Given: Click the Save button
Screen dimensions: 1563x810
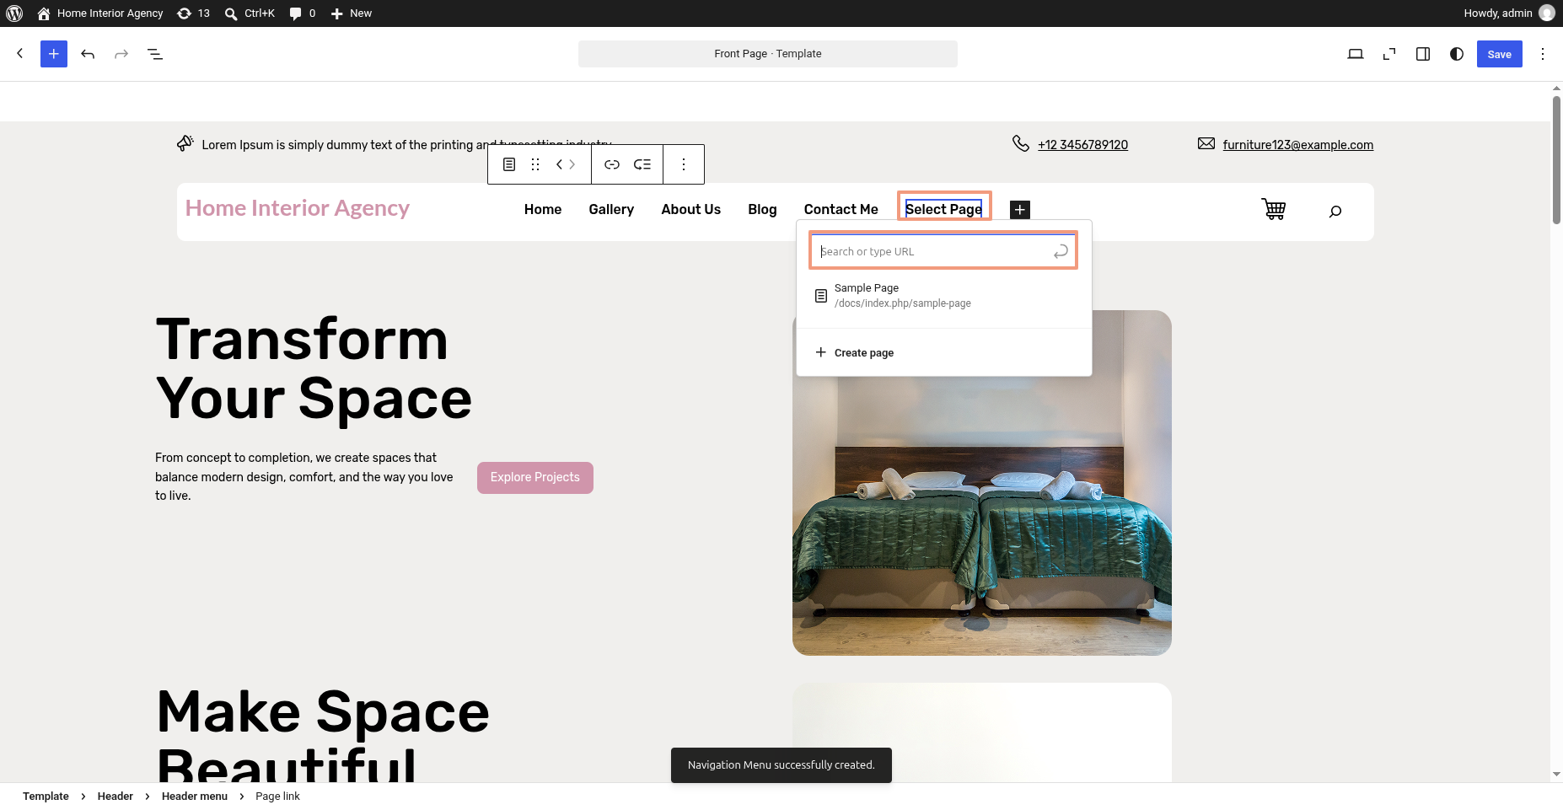Looking at the screenshot, I should 1499,54.
